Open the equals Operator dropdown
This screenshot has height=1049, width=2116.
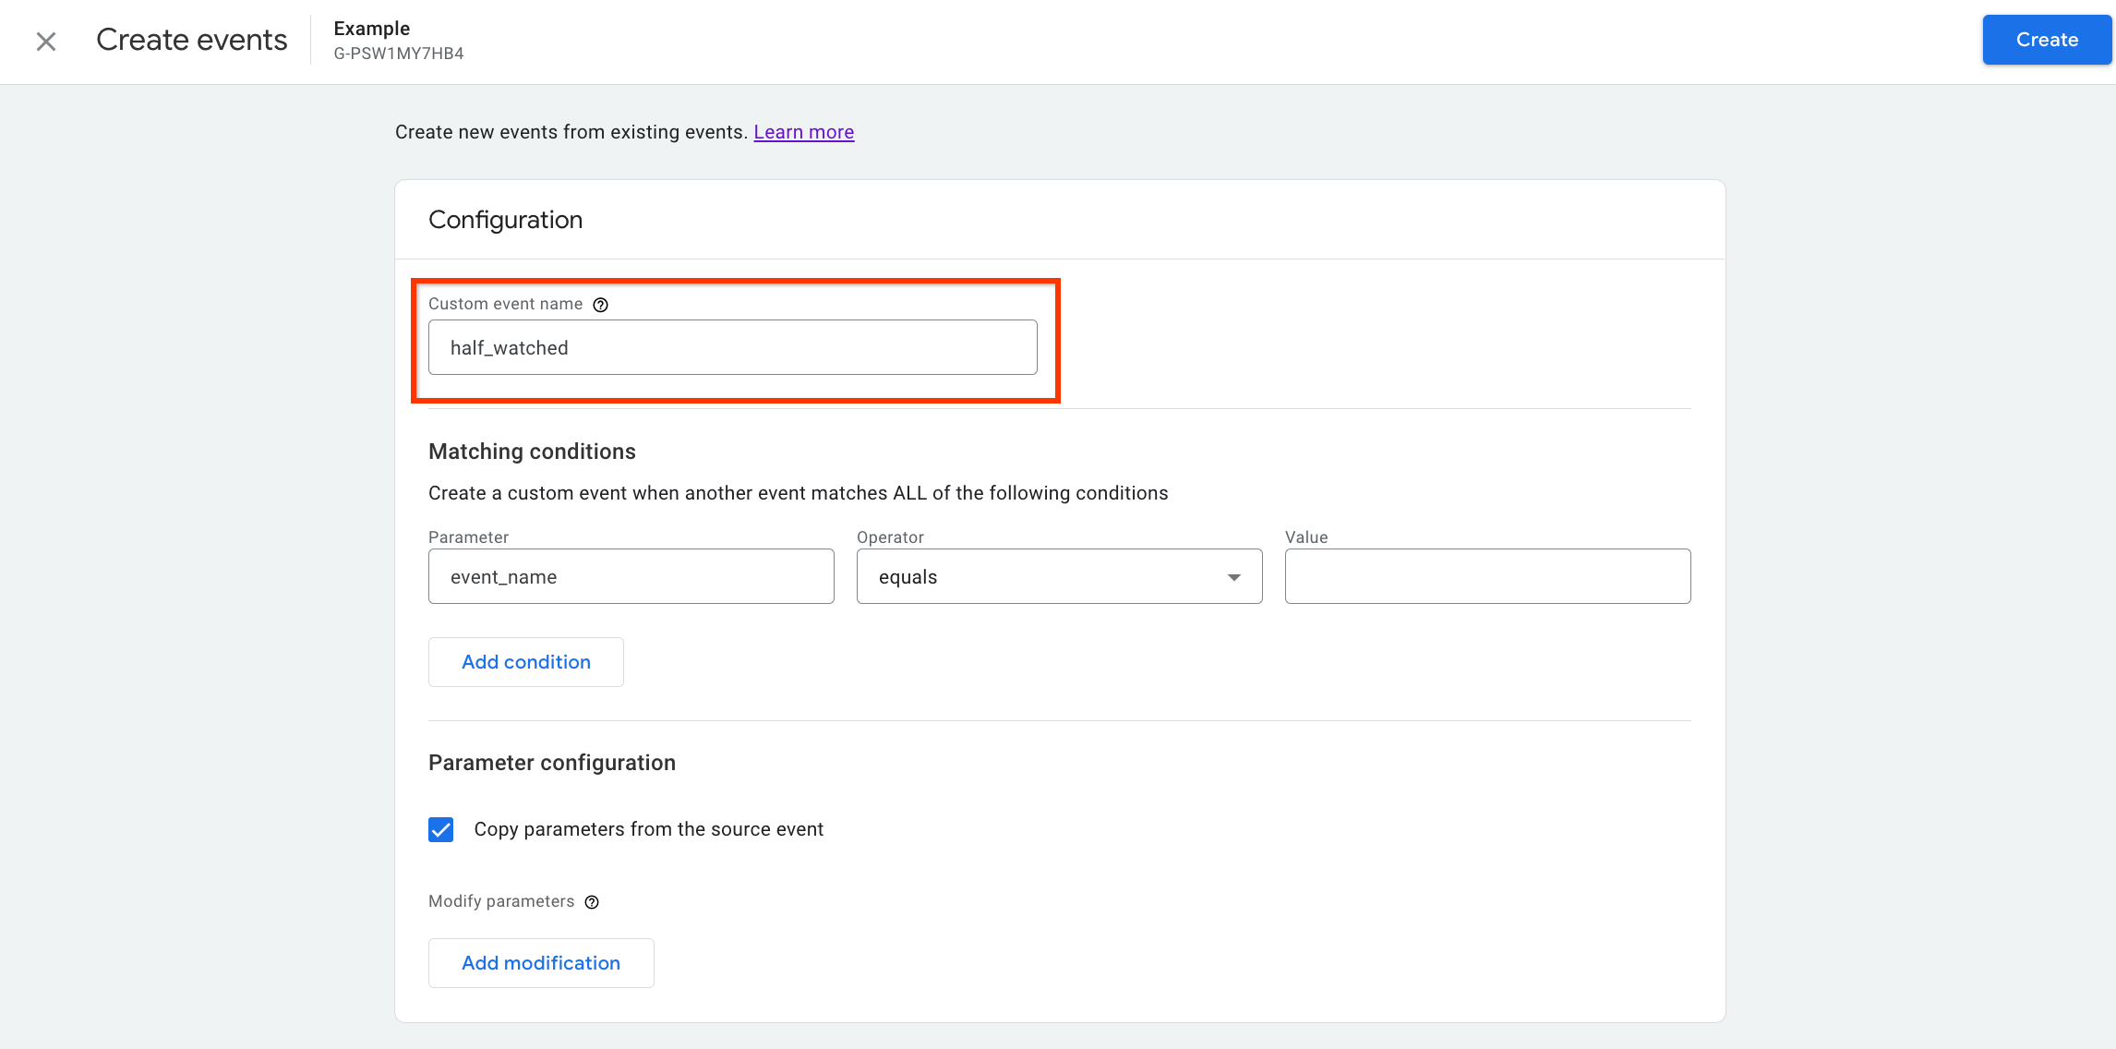click(x=1059, y=576)
